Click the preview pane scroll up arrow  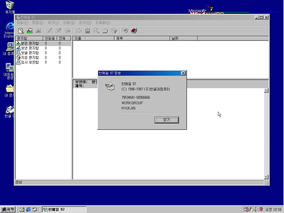pyautogui.click(x=266, y=90)
